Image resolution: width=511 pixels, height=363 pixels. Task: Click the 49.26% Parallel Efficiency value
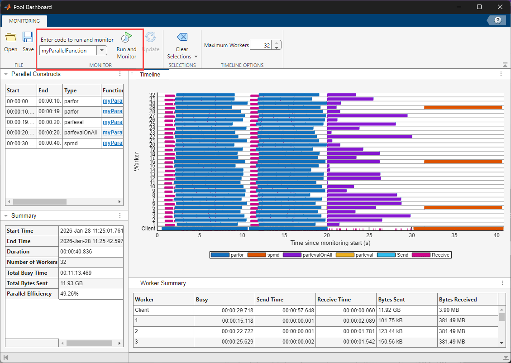tap(69, 294)
